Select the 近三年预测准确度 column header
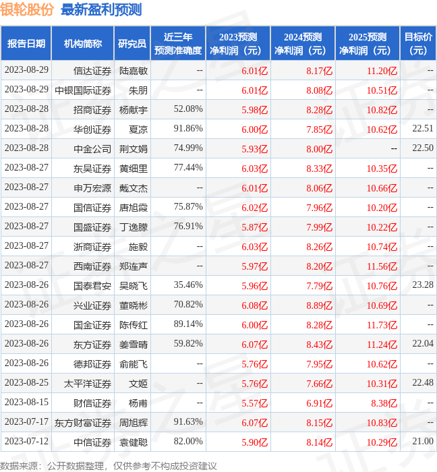This screenshot has height=472, width=437. (178, 43)
